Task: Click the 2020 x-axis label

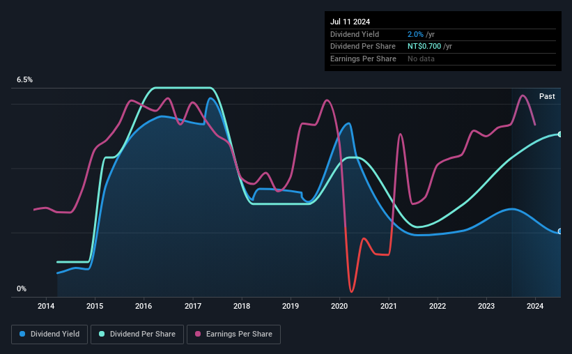Action: click(339, 306)
